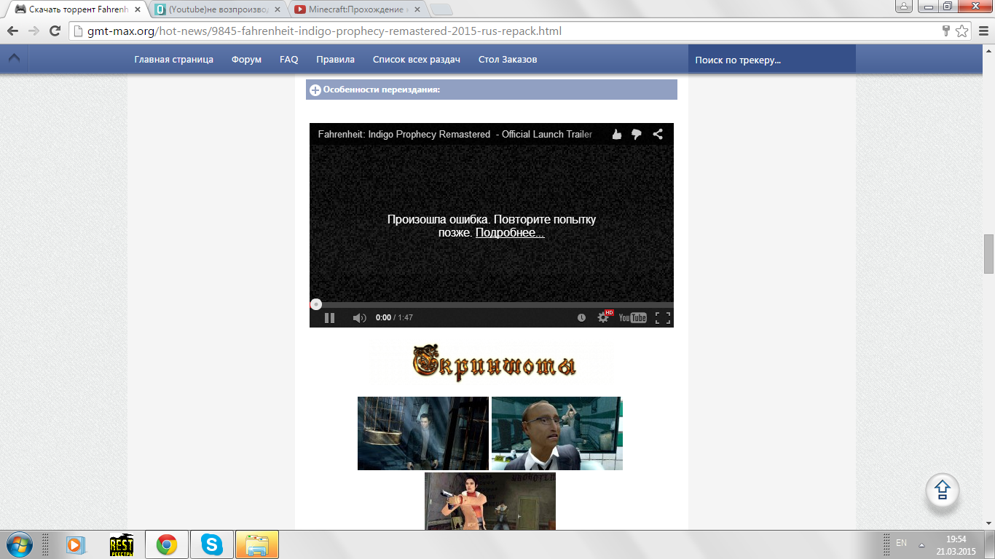The width and height of the screenshot is (995, 559).
Task: Mute the video volume
Action: 359,317
